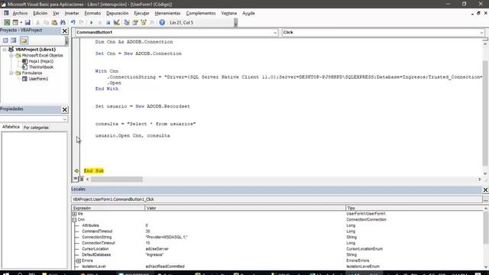Click View Code icon in Project panel
This screenshot has height=275, width=489.
click(5, 40)
